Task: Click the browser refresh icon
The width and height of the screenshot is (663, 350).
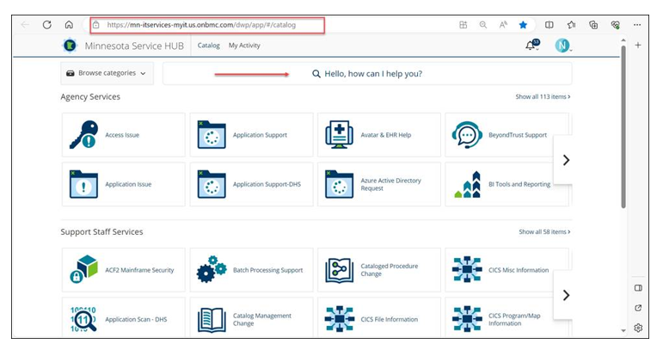Action: (47, 25)
